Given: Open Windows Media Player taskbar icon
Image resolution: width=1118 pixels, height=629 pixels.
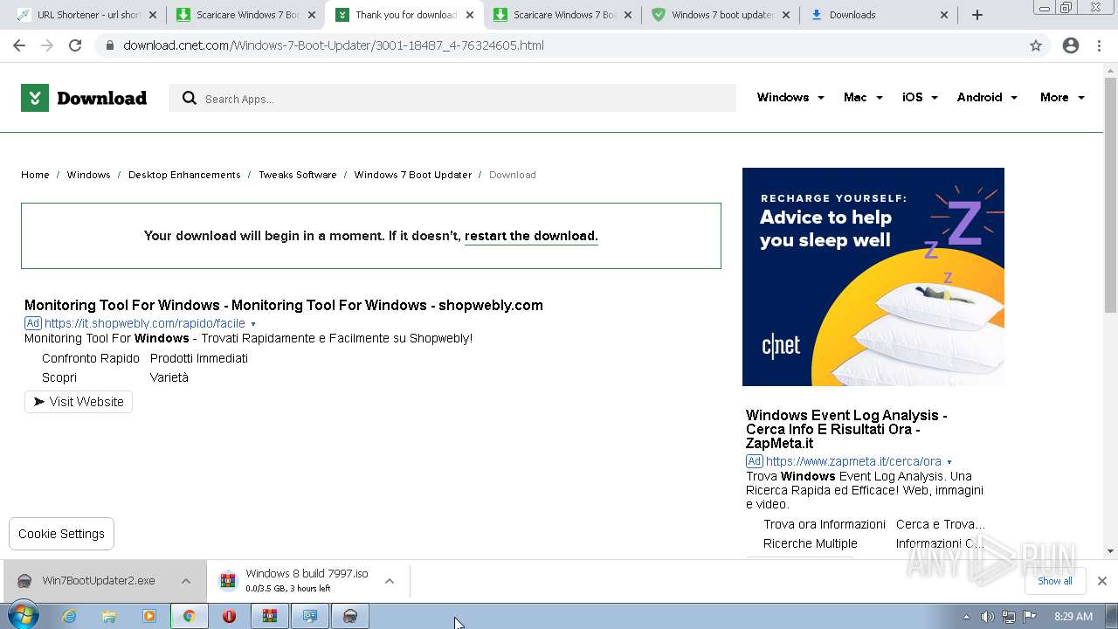Looking at the screenshot, I should [149, 616].
